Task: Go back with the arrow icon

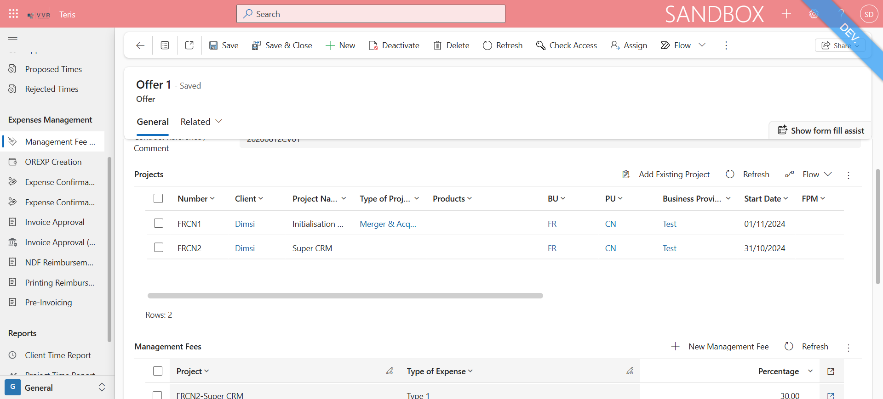Action: [x=140, y=45]
